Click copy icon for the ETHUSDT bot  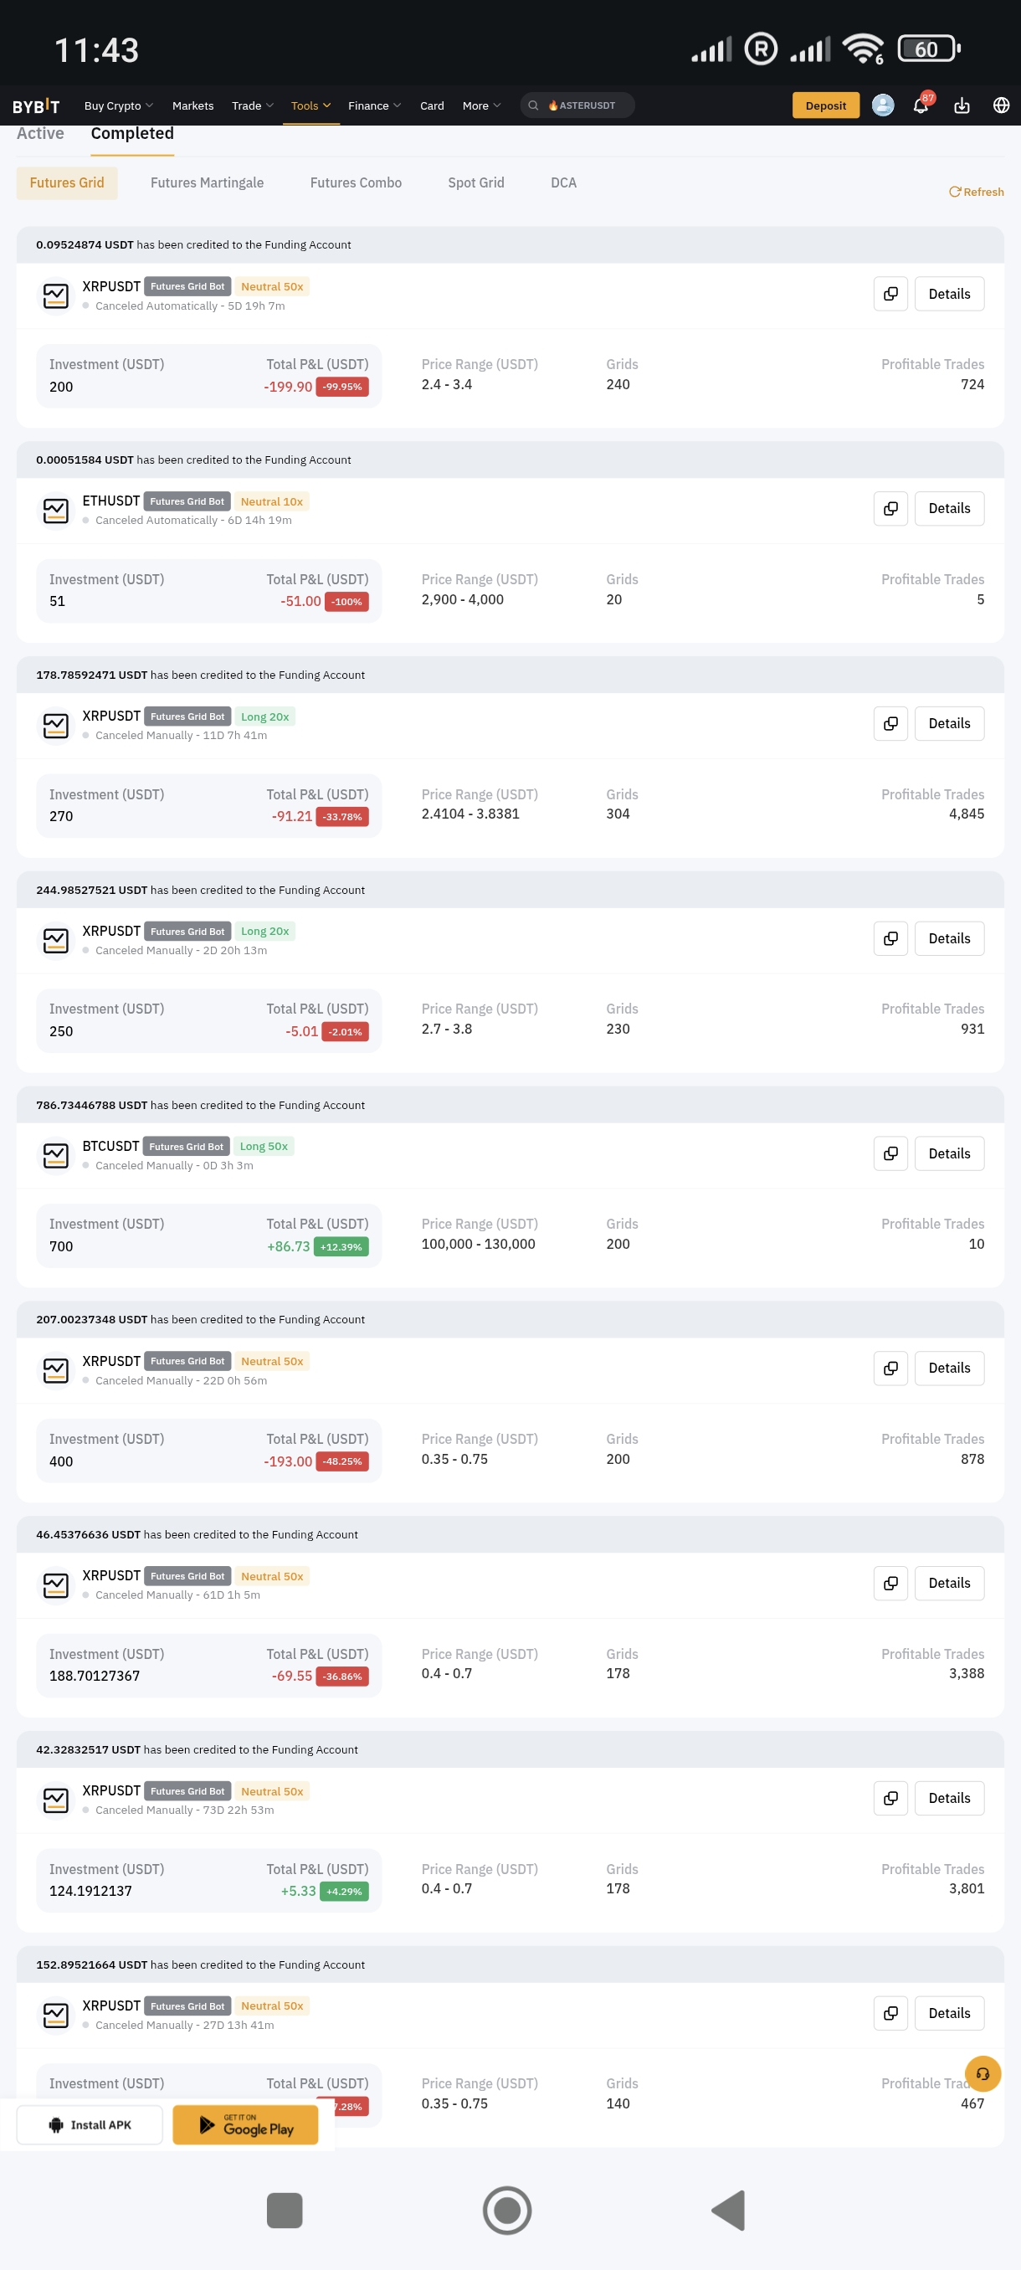[x=890, y=508]
